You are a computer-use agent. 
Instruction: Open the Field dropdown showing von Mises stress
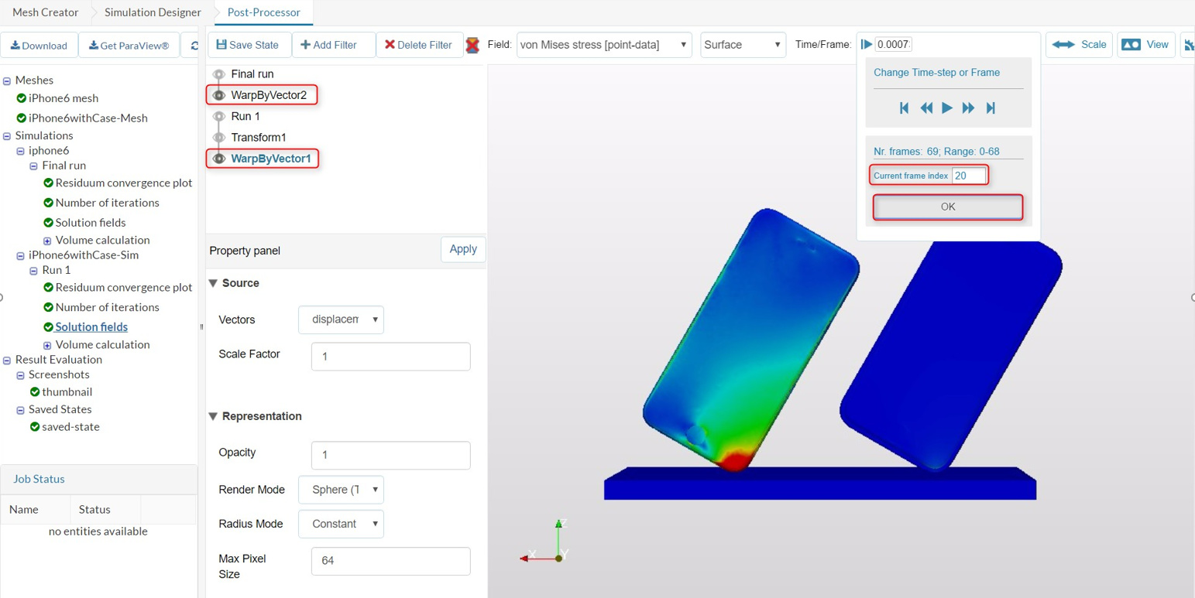pyautogui.click(x=604, y=45)
